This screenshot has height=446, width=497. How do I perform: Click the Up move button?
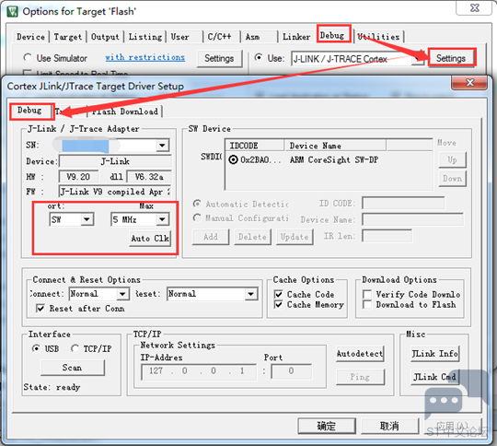tap(452, 159)
